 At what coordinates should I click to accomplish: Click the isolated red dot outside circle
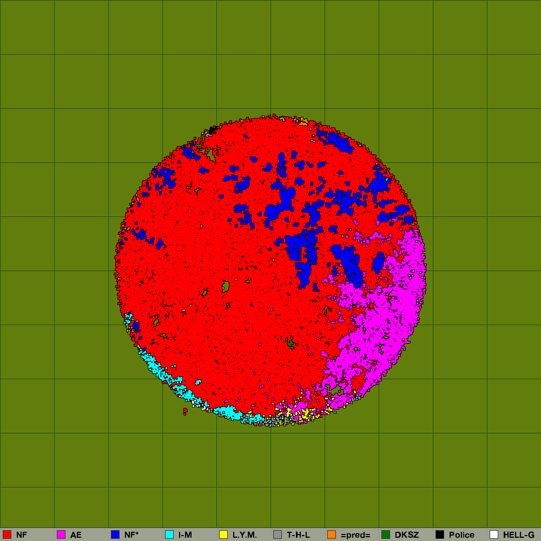[185, 411]
